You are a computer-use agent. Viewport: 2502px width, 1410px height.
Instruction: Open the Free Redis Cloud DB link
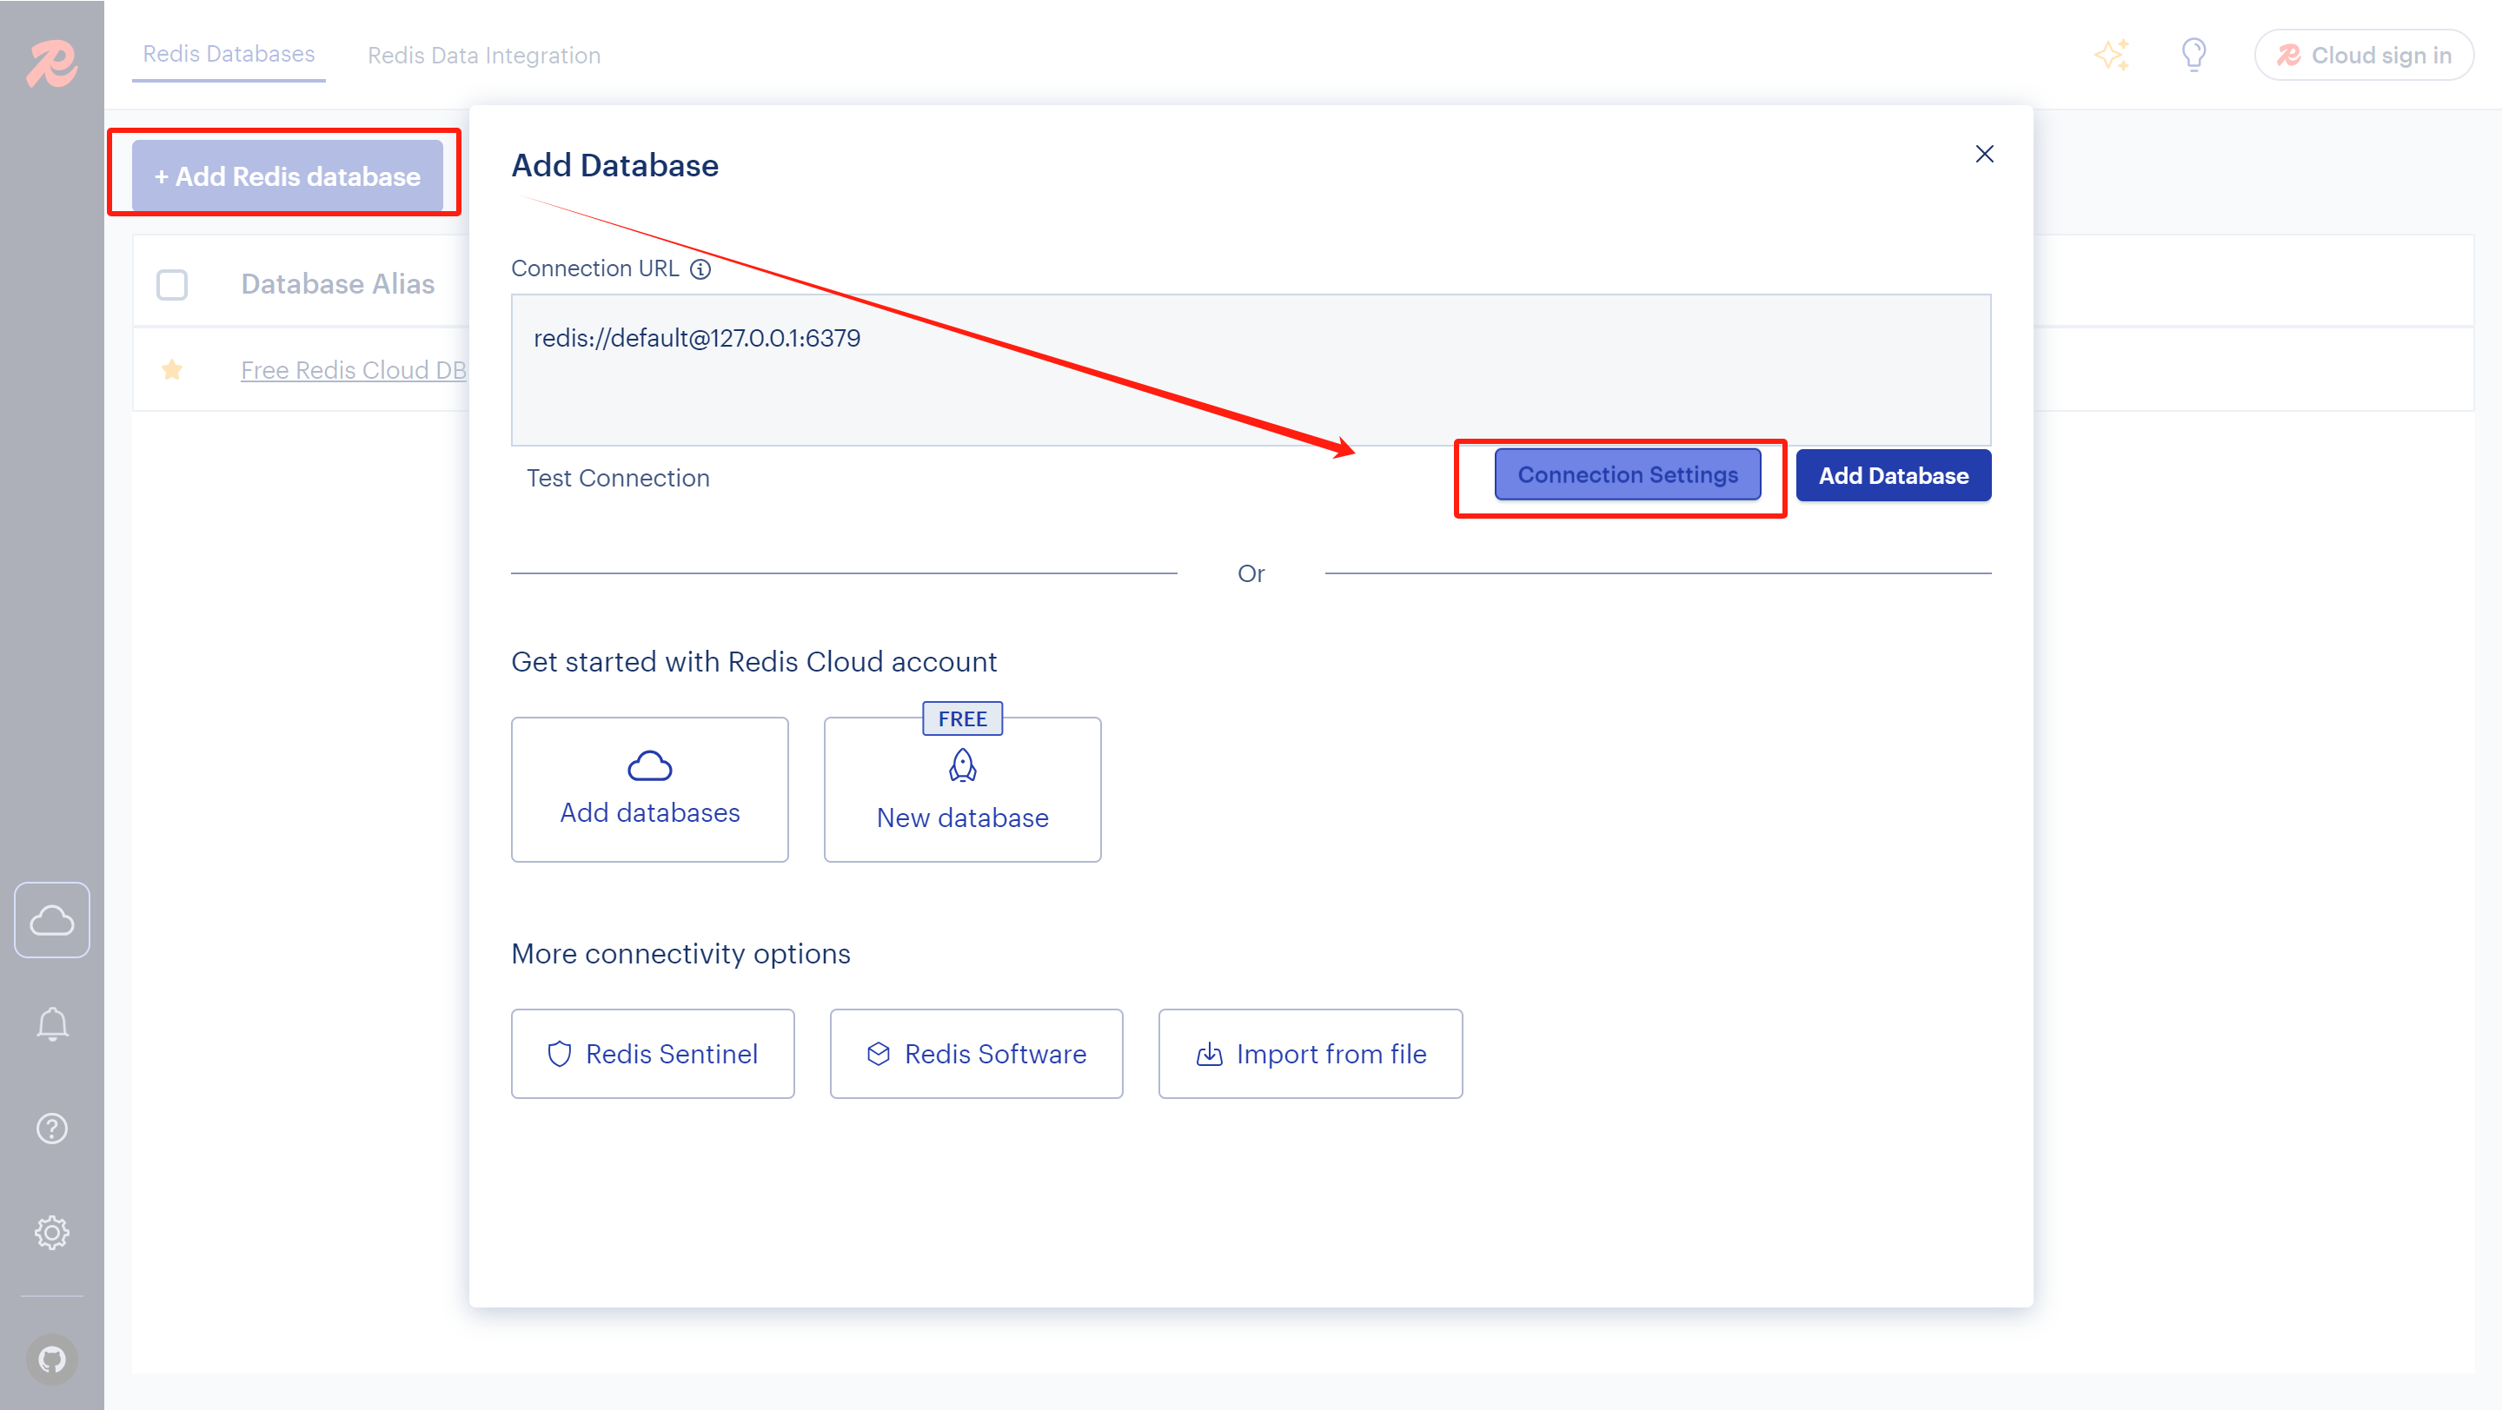(x=354, y=370)
